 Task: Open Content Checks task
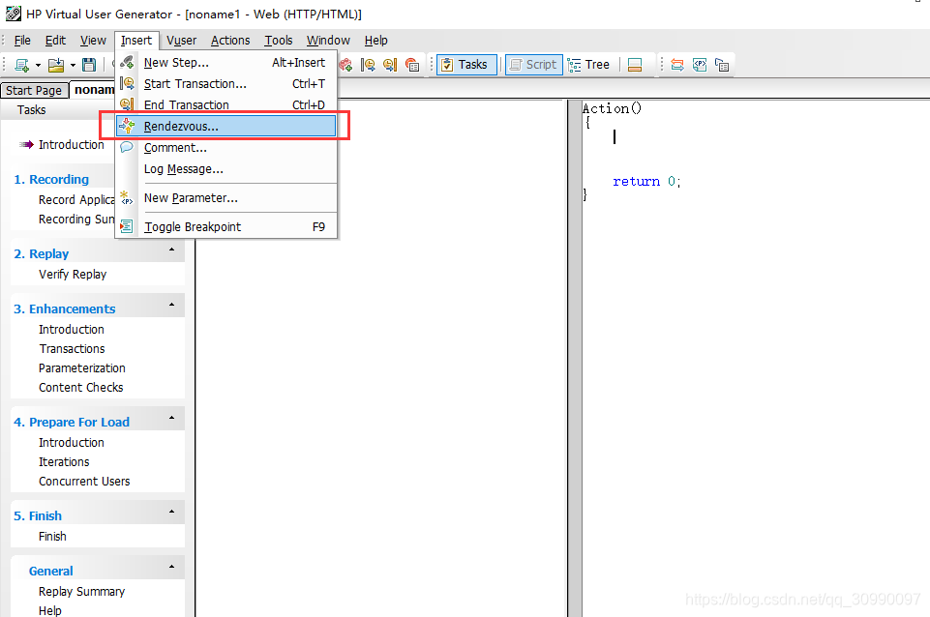point(81,388)
